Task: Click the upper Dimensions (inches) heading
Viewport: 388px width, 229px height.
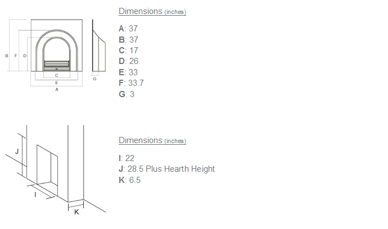Action: click(152, 11)
